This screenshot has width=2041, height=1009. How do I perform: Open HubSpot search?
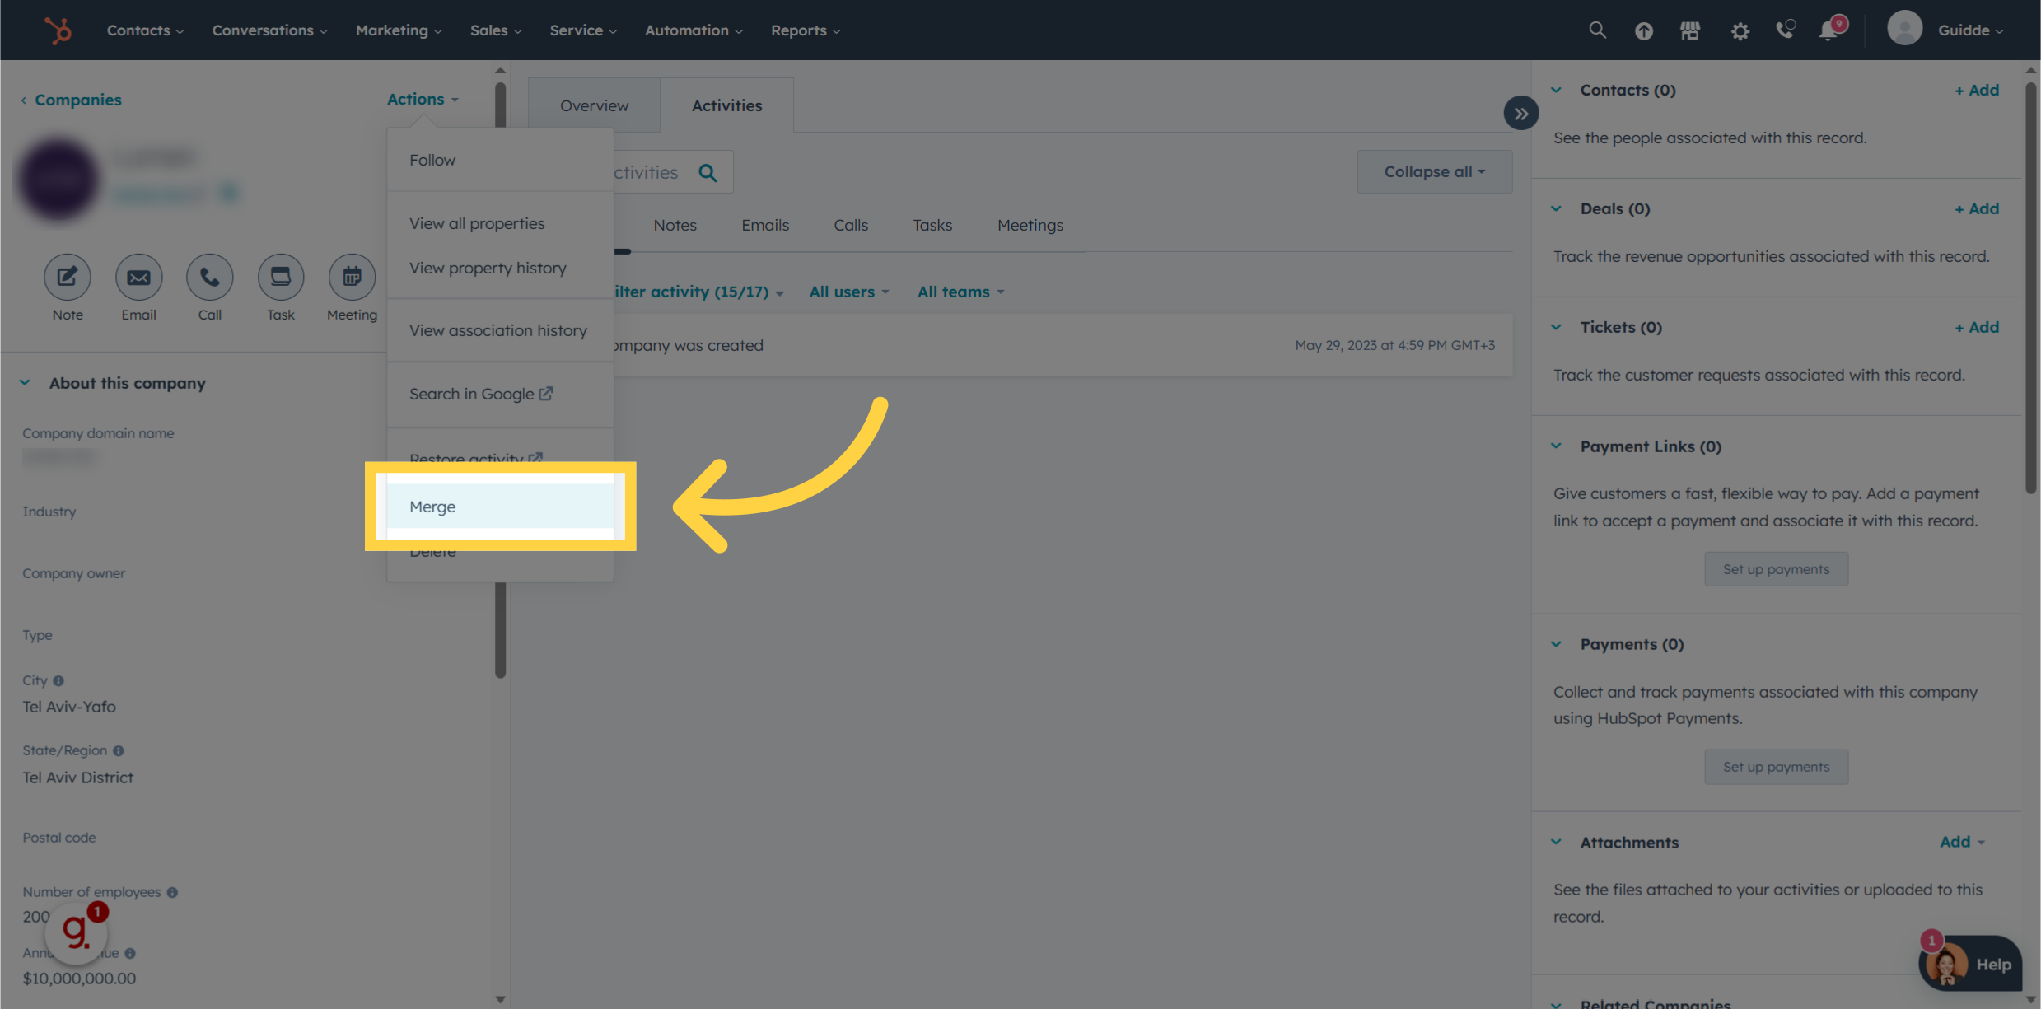click(1596, 30)
